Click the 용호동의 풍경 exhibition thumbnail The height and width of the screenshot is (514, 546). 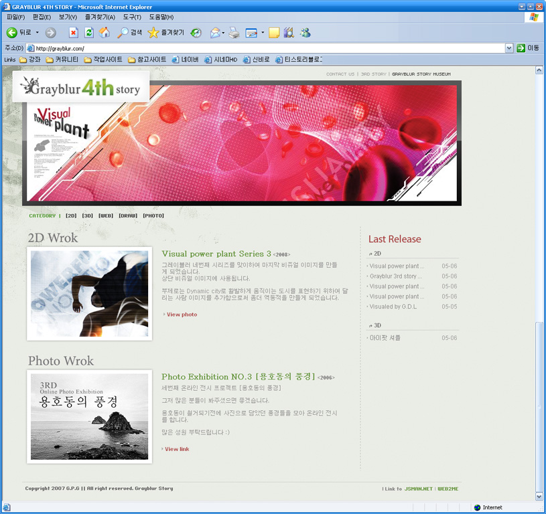89,416
